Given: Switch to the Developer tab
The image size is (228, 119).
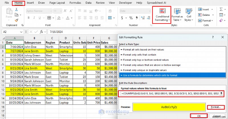Looking at the screenshot, I should (125, 3).
